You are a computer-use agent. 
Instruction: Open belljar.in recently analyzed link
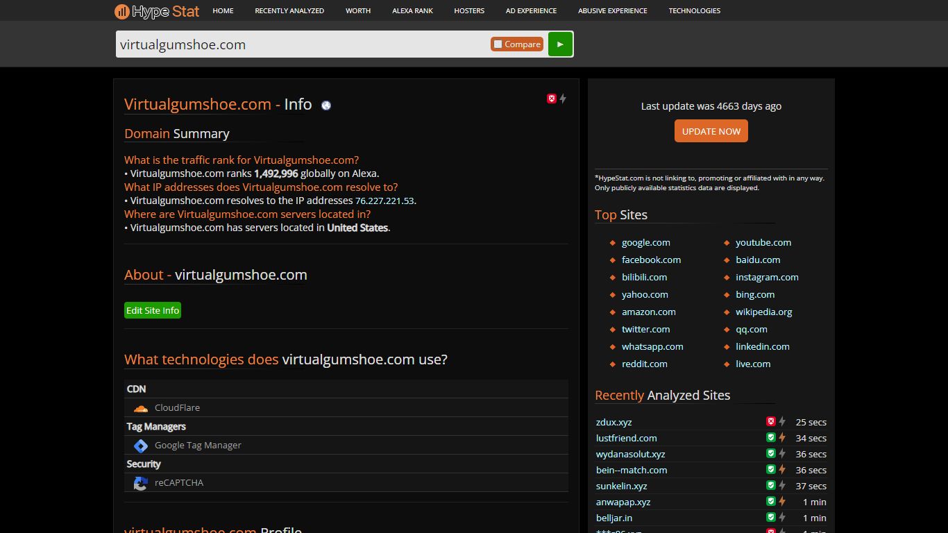614,518
